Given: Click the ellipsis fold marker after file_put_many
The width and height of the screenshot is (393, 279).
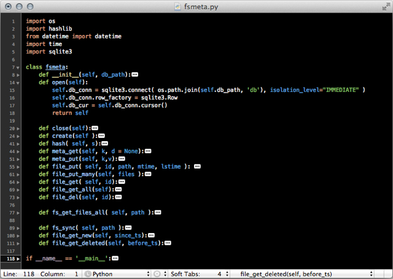Looking at the screenshot, I should 148,174.
